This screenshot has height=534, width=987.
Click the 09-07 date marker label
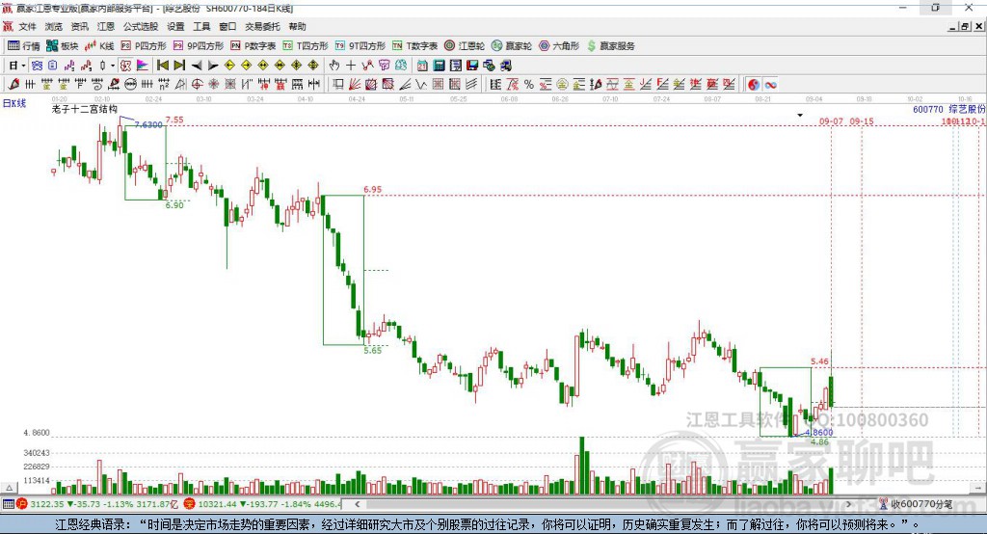(x=831, y=120)
